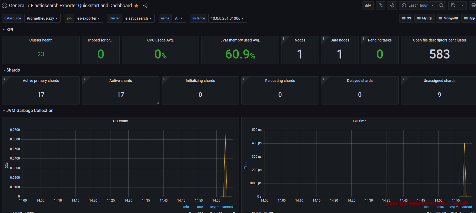Click the datasource variable label

(x=13, y=18)
